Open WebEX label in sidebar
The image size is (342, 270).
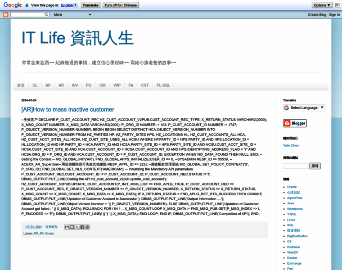[x=292, y=252]
